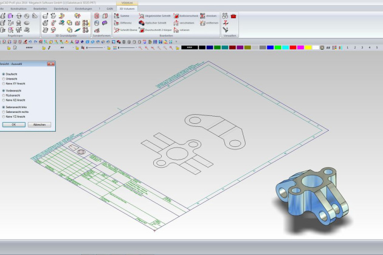Pick the Keine XY-Ansicht option
Screen dimensions: 383x255
point(4,83)
